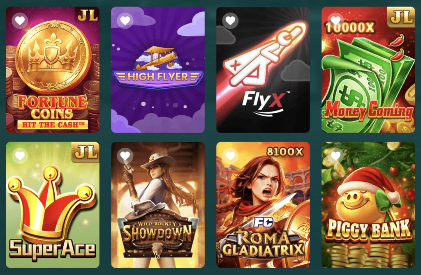Add FlyX to favorites via heart icon

pos(230,21)
